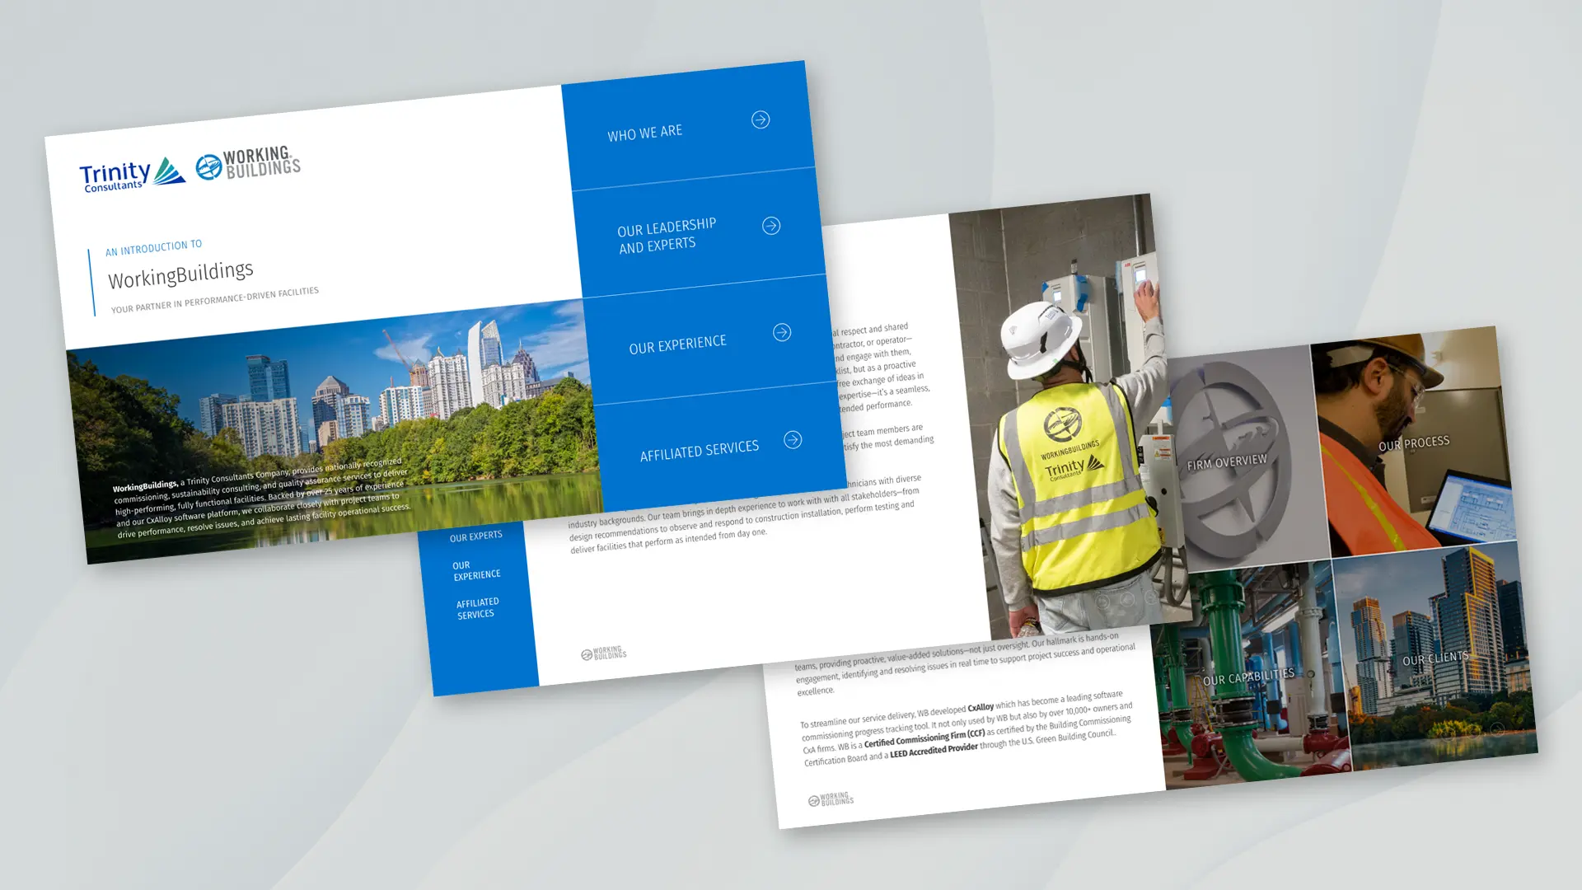Click the circle arrow beside WHO WE ARE
The height and width of the screenshot is (890, 1582).
tap(761, 120)
